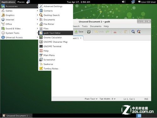Minimize the gedit window

point(139,21)
